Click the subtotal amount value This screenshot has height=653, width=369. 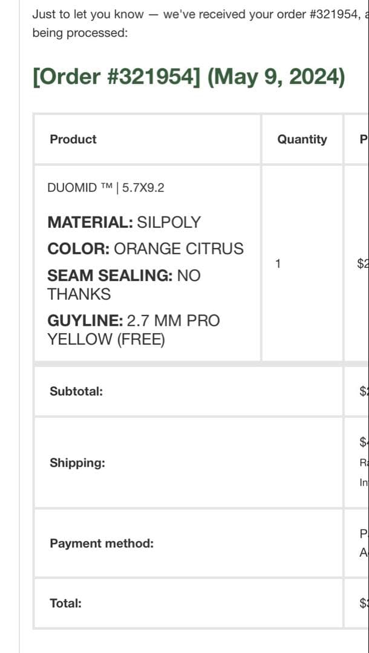[363, 391]
